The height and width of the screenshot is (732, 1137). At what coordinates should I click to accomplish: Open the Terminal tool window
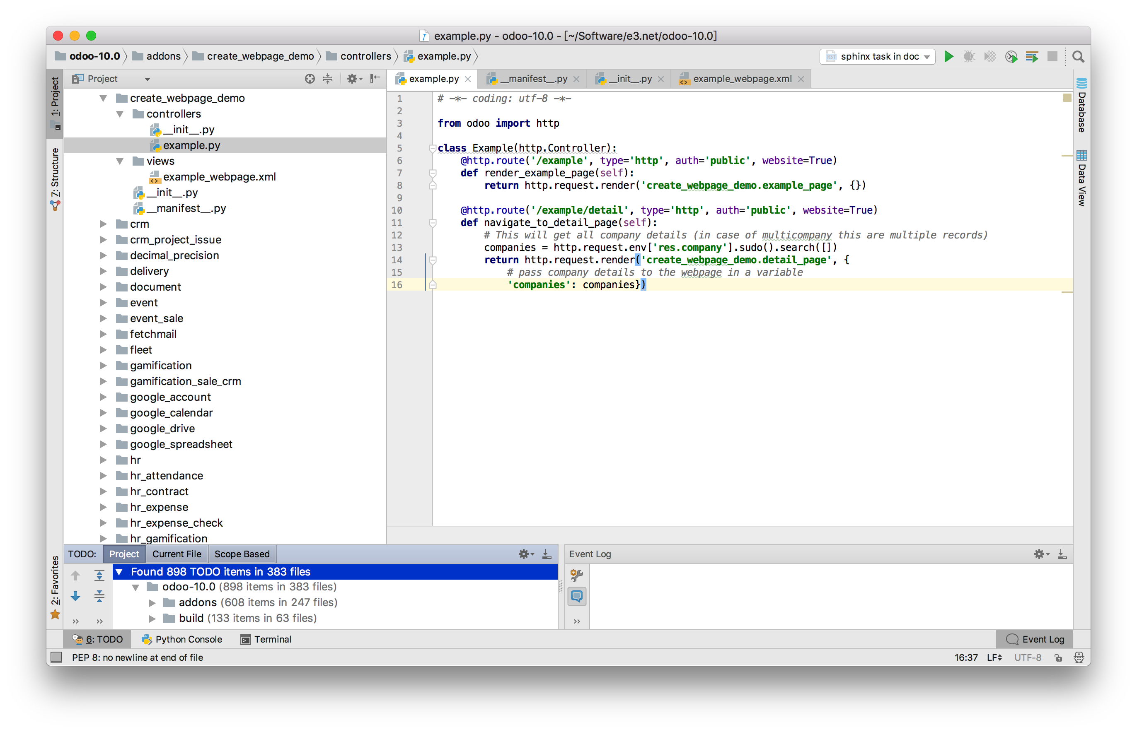[x=266, y=639]
